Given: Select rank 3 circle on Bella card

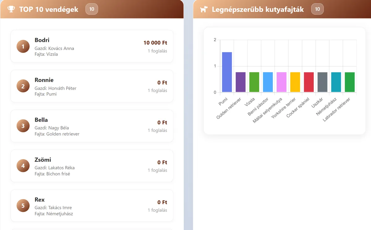Looking at the screenshot, I should click(x=23, y=126).
